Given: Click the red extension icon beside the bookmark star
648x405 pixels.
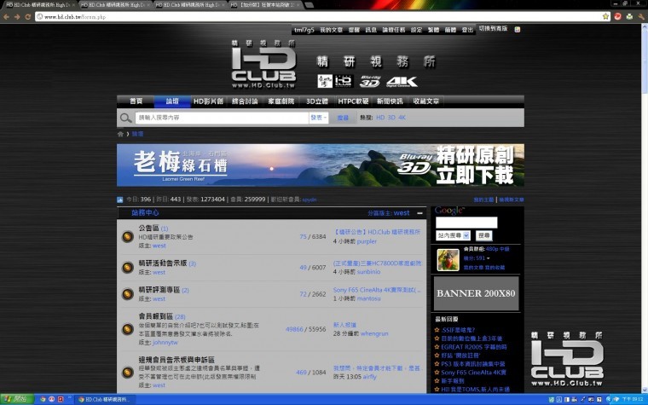Looking at the screenshot, I should [618, 16].
